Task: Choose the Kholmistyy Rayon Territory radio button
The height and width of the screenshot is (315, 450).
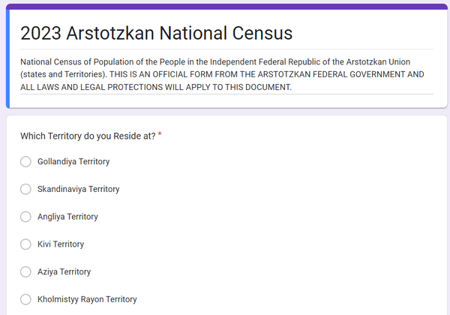Action: coord(25,299)
